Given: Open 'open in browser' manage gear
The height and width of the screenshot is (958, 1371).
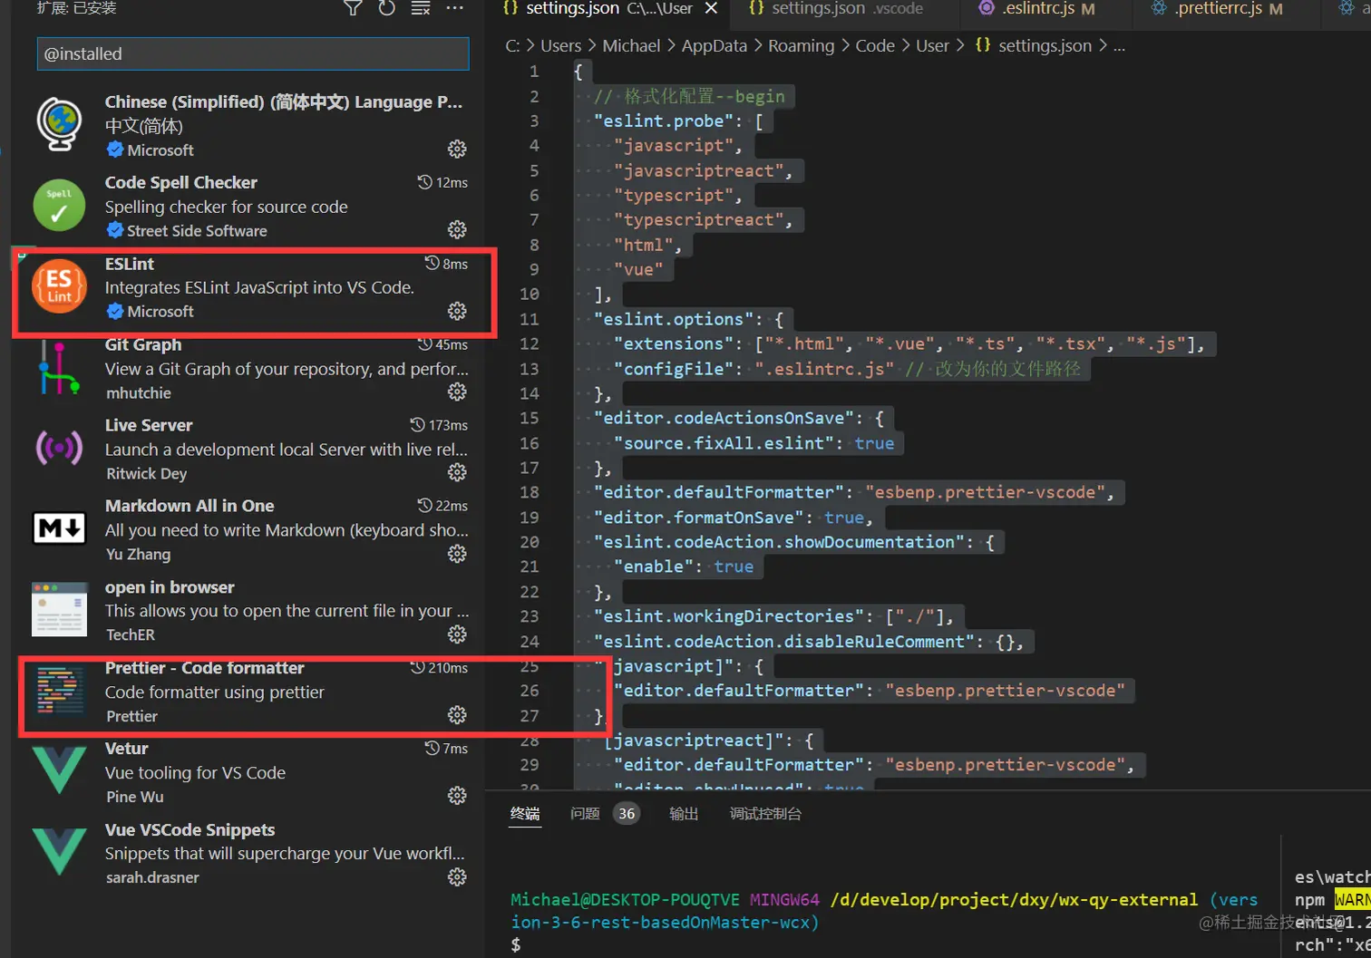Looking at the screenshot, I should 457,634.
